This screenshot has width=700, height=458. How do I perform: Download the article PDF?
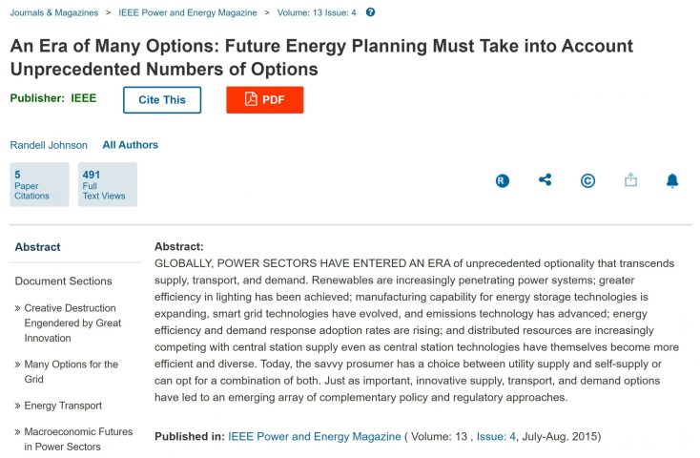[264, 100]
